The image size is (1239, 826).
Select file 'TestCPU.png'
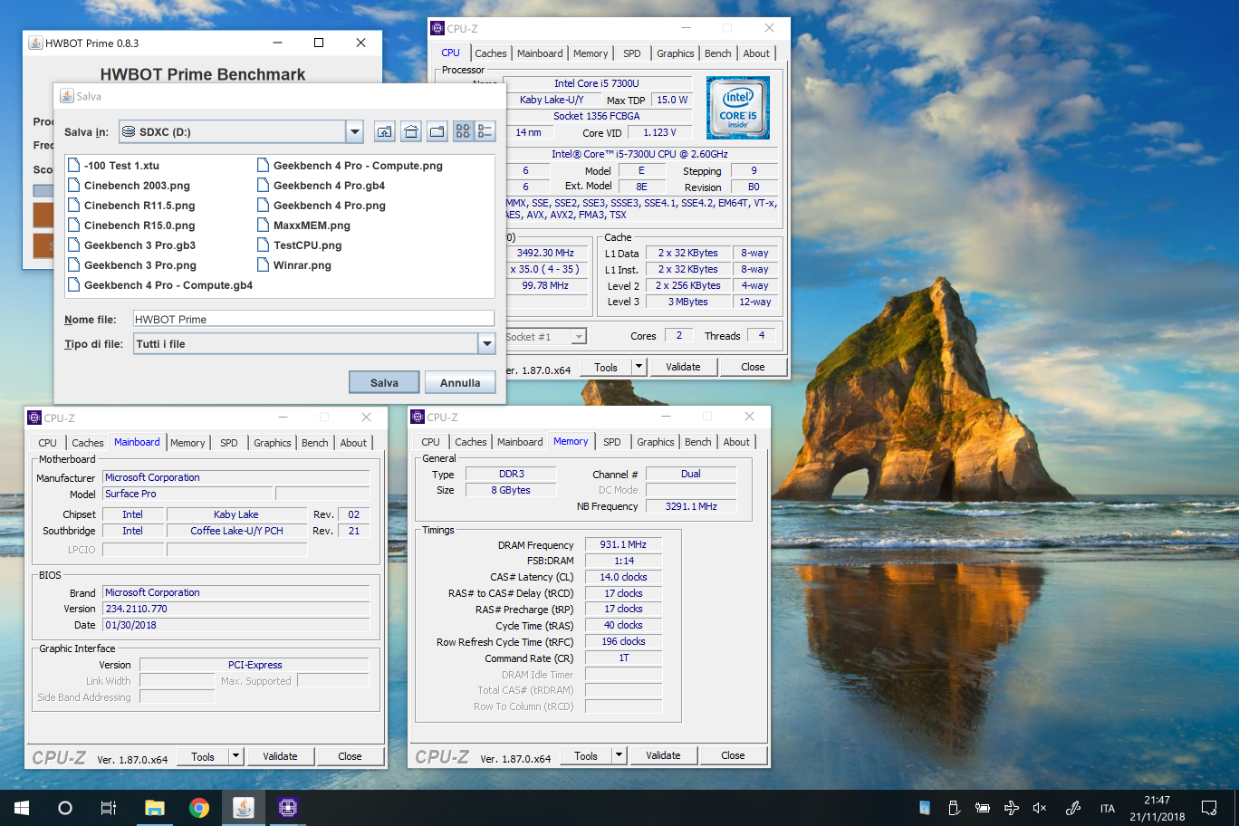(300, 245)
